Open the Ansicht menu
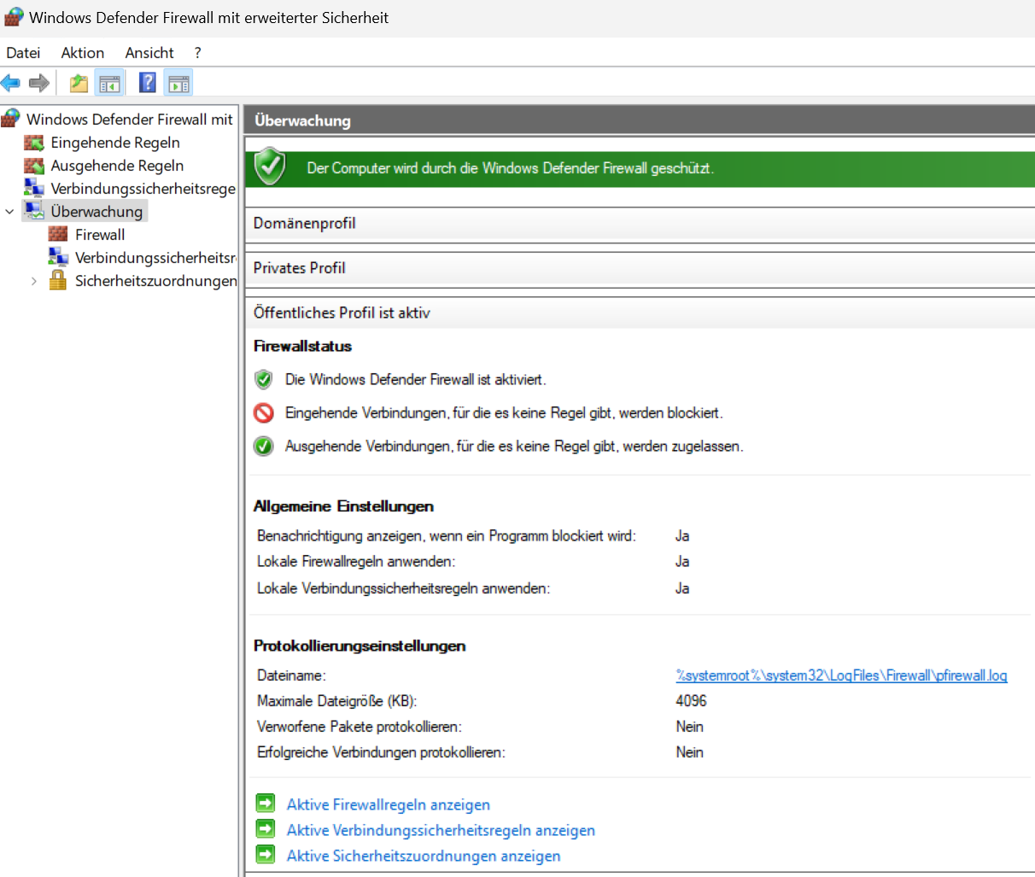Viewport: 1035px width, 877px height. [x=149, y=53]
